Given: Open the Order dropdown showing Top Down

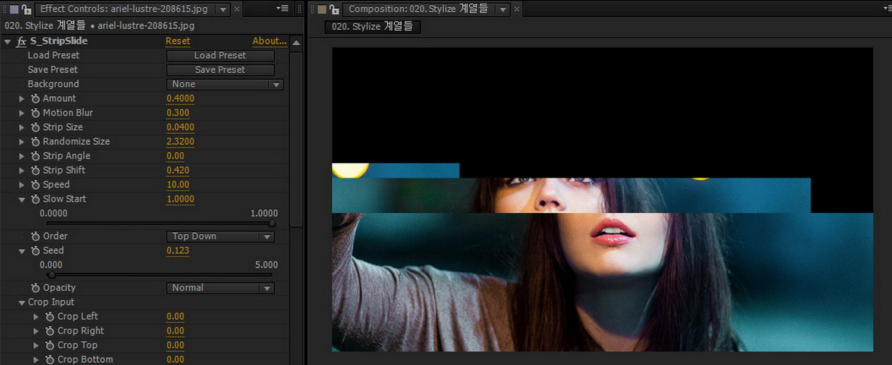Looking at the screenshot, I should point(220,237).
